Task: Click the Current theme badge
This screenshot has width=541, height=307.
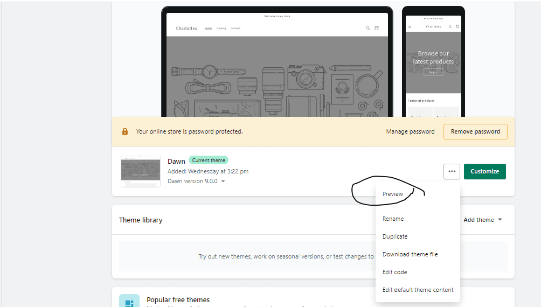Action: coord(209,161)
